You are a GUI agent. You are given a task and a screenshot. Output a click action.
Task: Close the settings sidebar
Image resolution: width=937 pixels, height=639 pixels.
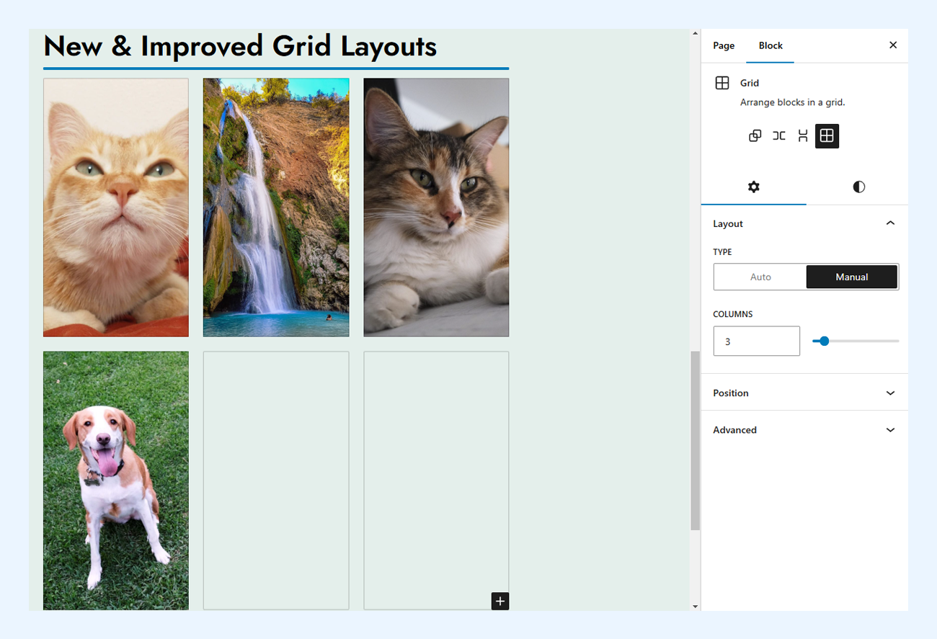pos(893,45)
